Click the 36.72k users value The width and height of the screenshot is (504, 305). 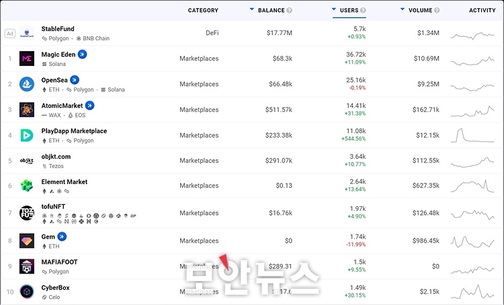pos(355,54)
